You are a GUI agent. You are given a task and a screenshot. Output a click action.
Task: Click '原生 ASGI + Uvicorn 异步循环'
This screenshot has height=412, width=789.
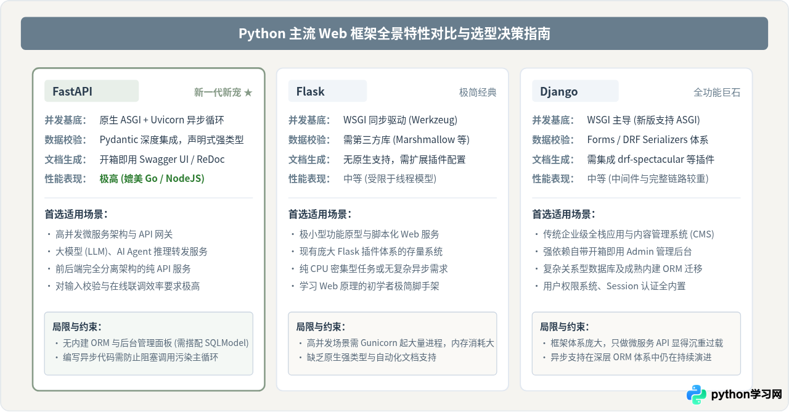tap(161, 120)
